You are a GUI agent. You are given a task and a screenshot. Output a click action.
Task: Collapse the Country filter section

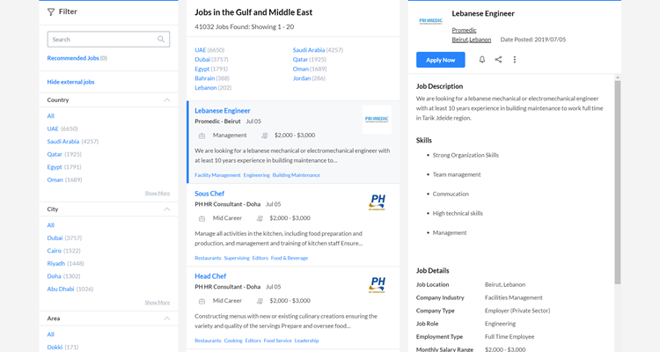pyautogui.click(x=166, y=100)
